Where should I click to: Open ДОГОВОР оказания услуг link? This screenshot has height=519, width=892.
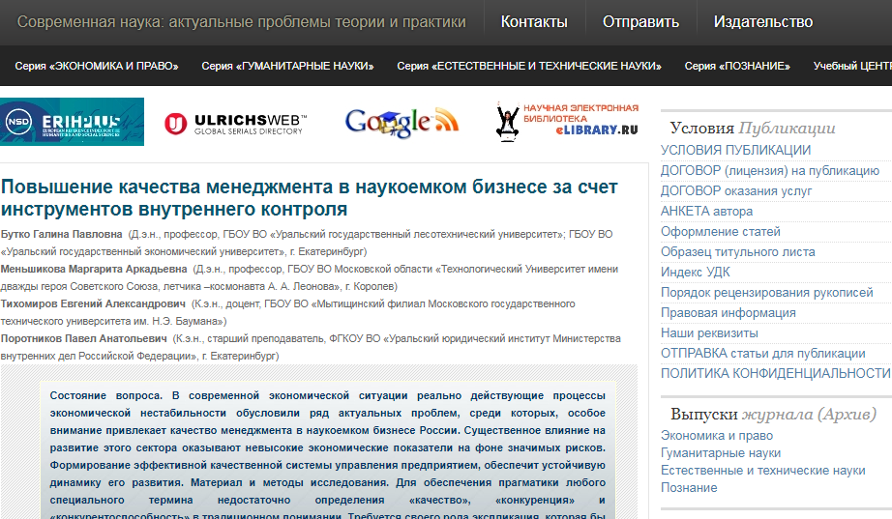[x=736, y=191]
